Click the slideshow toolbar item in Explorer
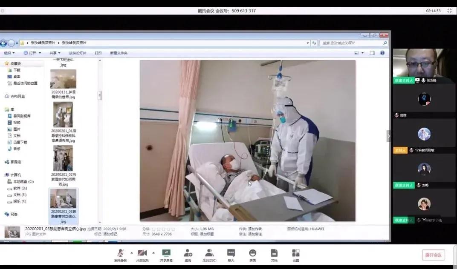 [x=77, y=53]
